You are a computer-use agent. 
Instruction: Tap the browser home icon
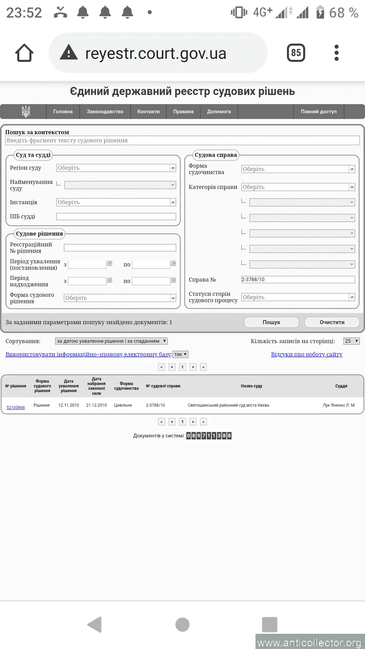point(24,53)
